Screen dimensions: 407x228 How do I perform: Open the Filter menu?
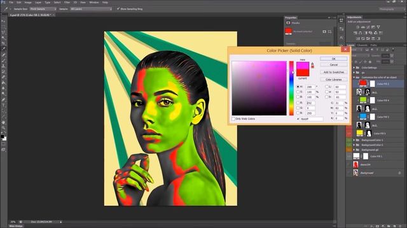coord(67,3)
